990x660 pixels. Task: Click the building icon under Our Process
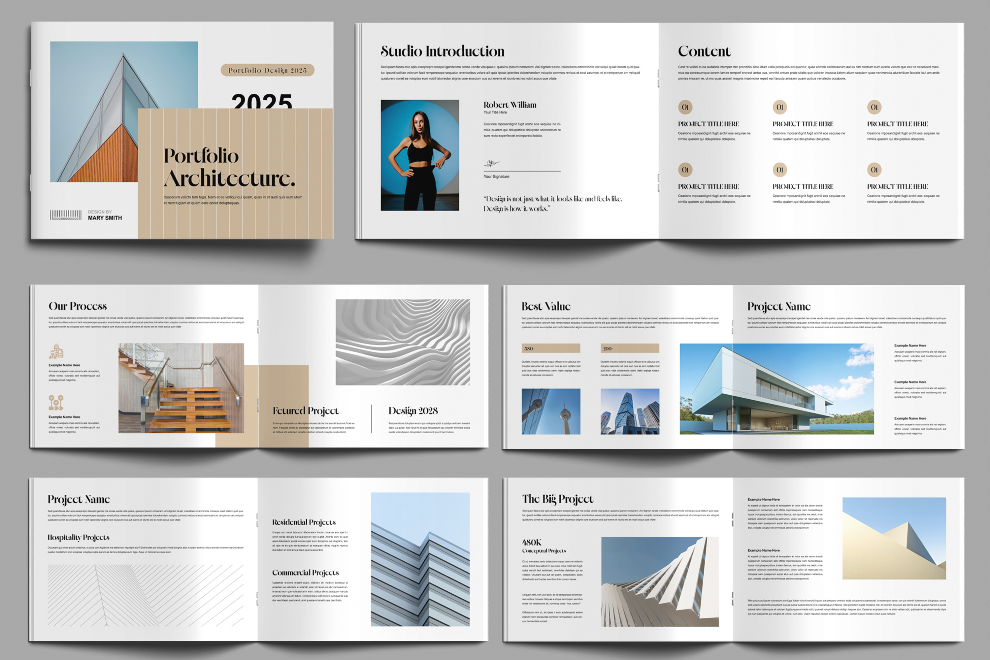tap(56, 351)
